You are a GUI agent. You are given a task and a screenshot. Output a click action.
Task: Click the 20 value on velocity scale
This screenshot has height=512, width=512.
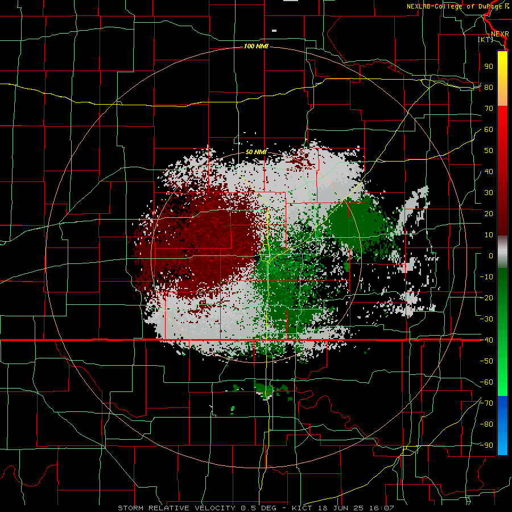(489, 214)
